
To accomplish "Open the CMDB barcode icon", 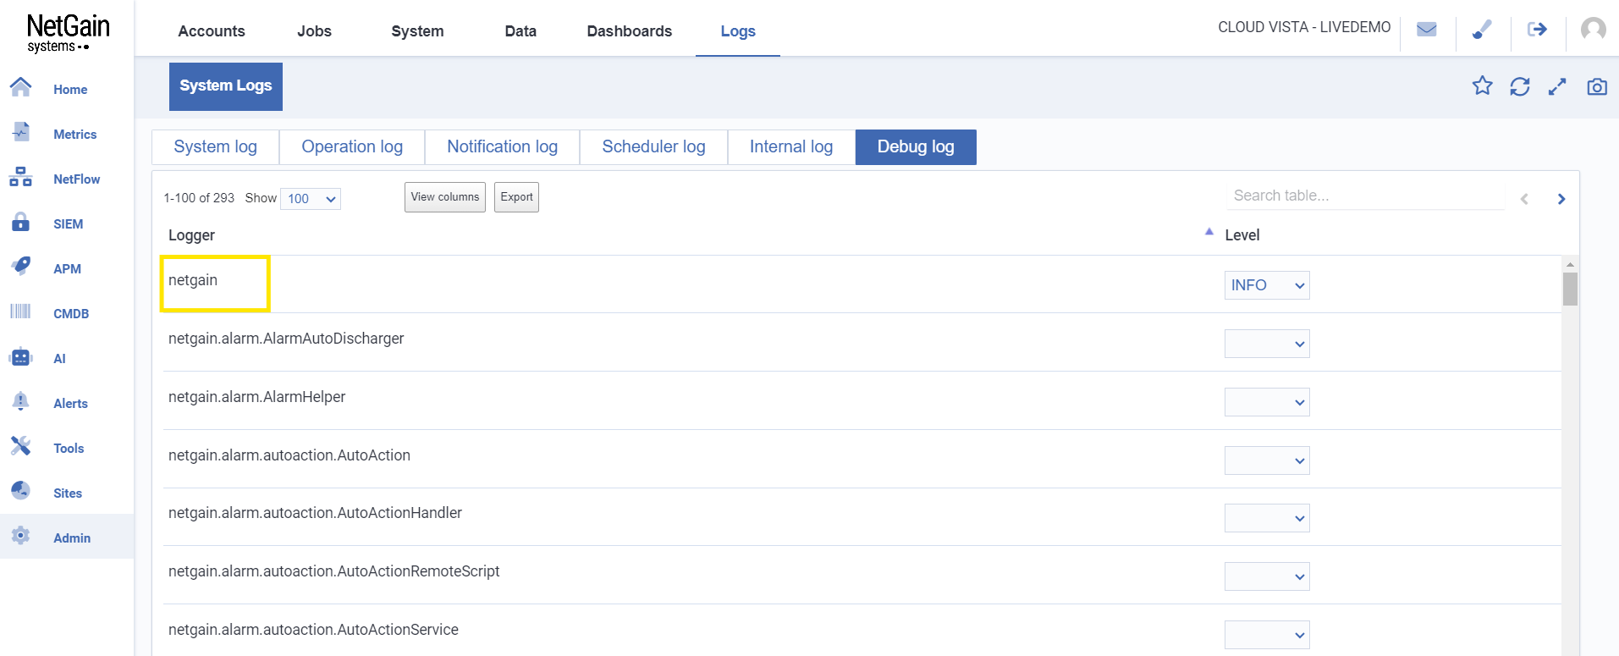I will pyautogui.click(x=20, y=311).
